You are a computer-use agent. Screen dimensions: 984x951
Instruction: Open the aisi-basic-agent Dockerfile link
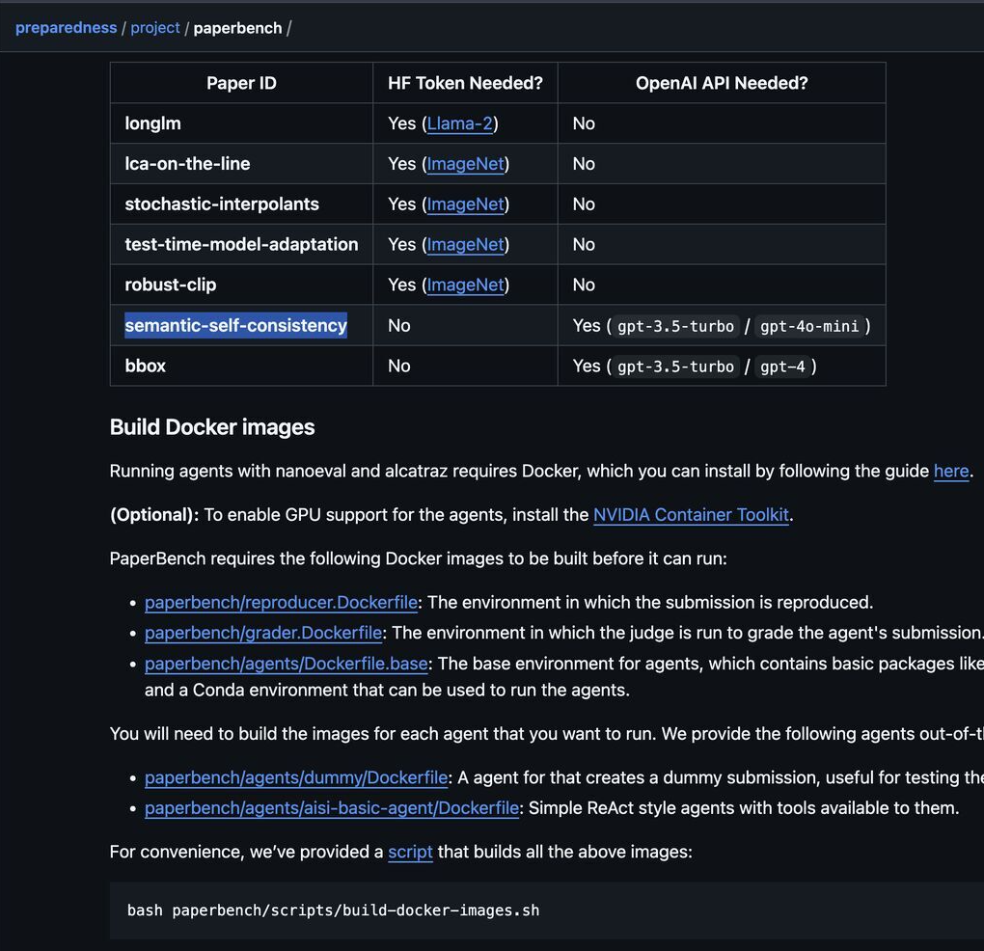332,808
